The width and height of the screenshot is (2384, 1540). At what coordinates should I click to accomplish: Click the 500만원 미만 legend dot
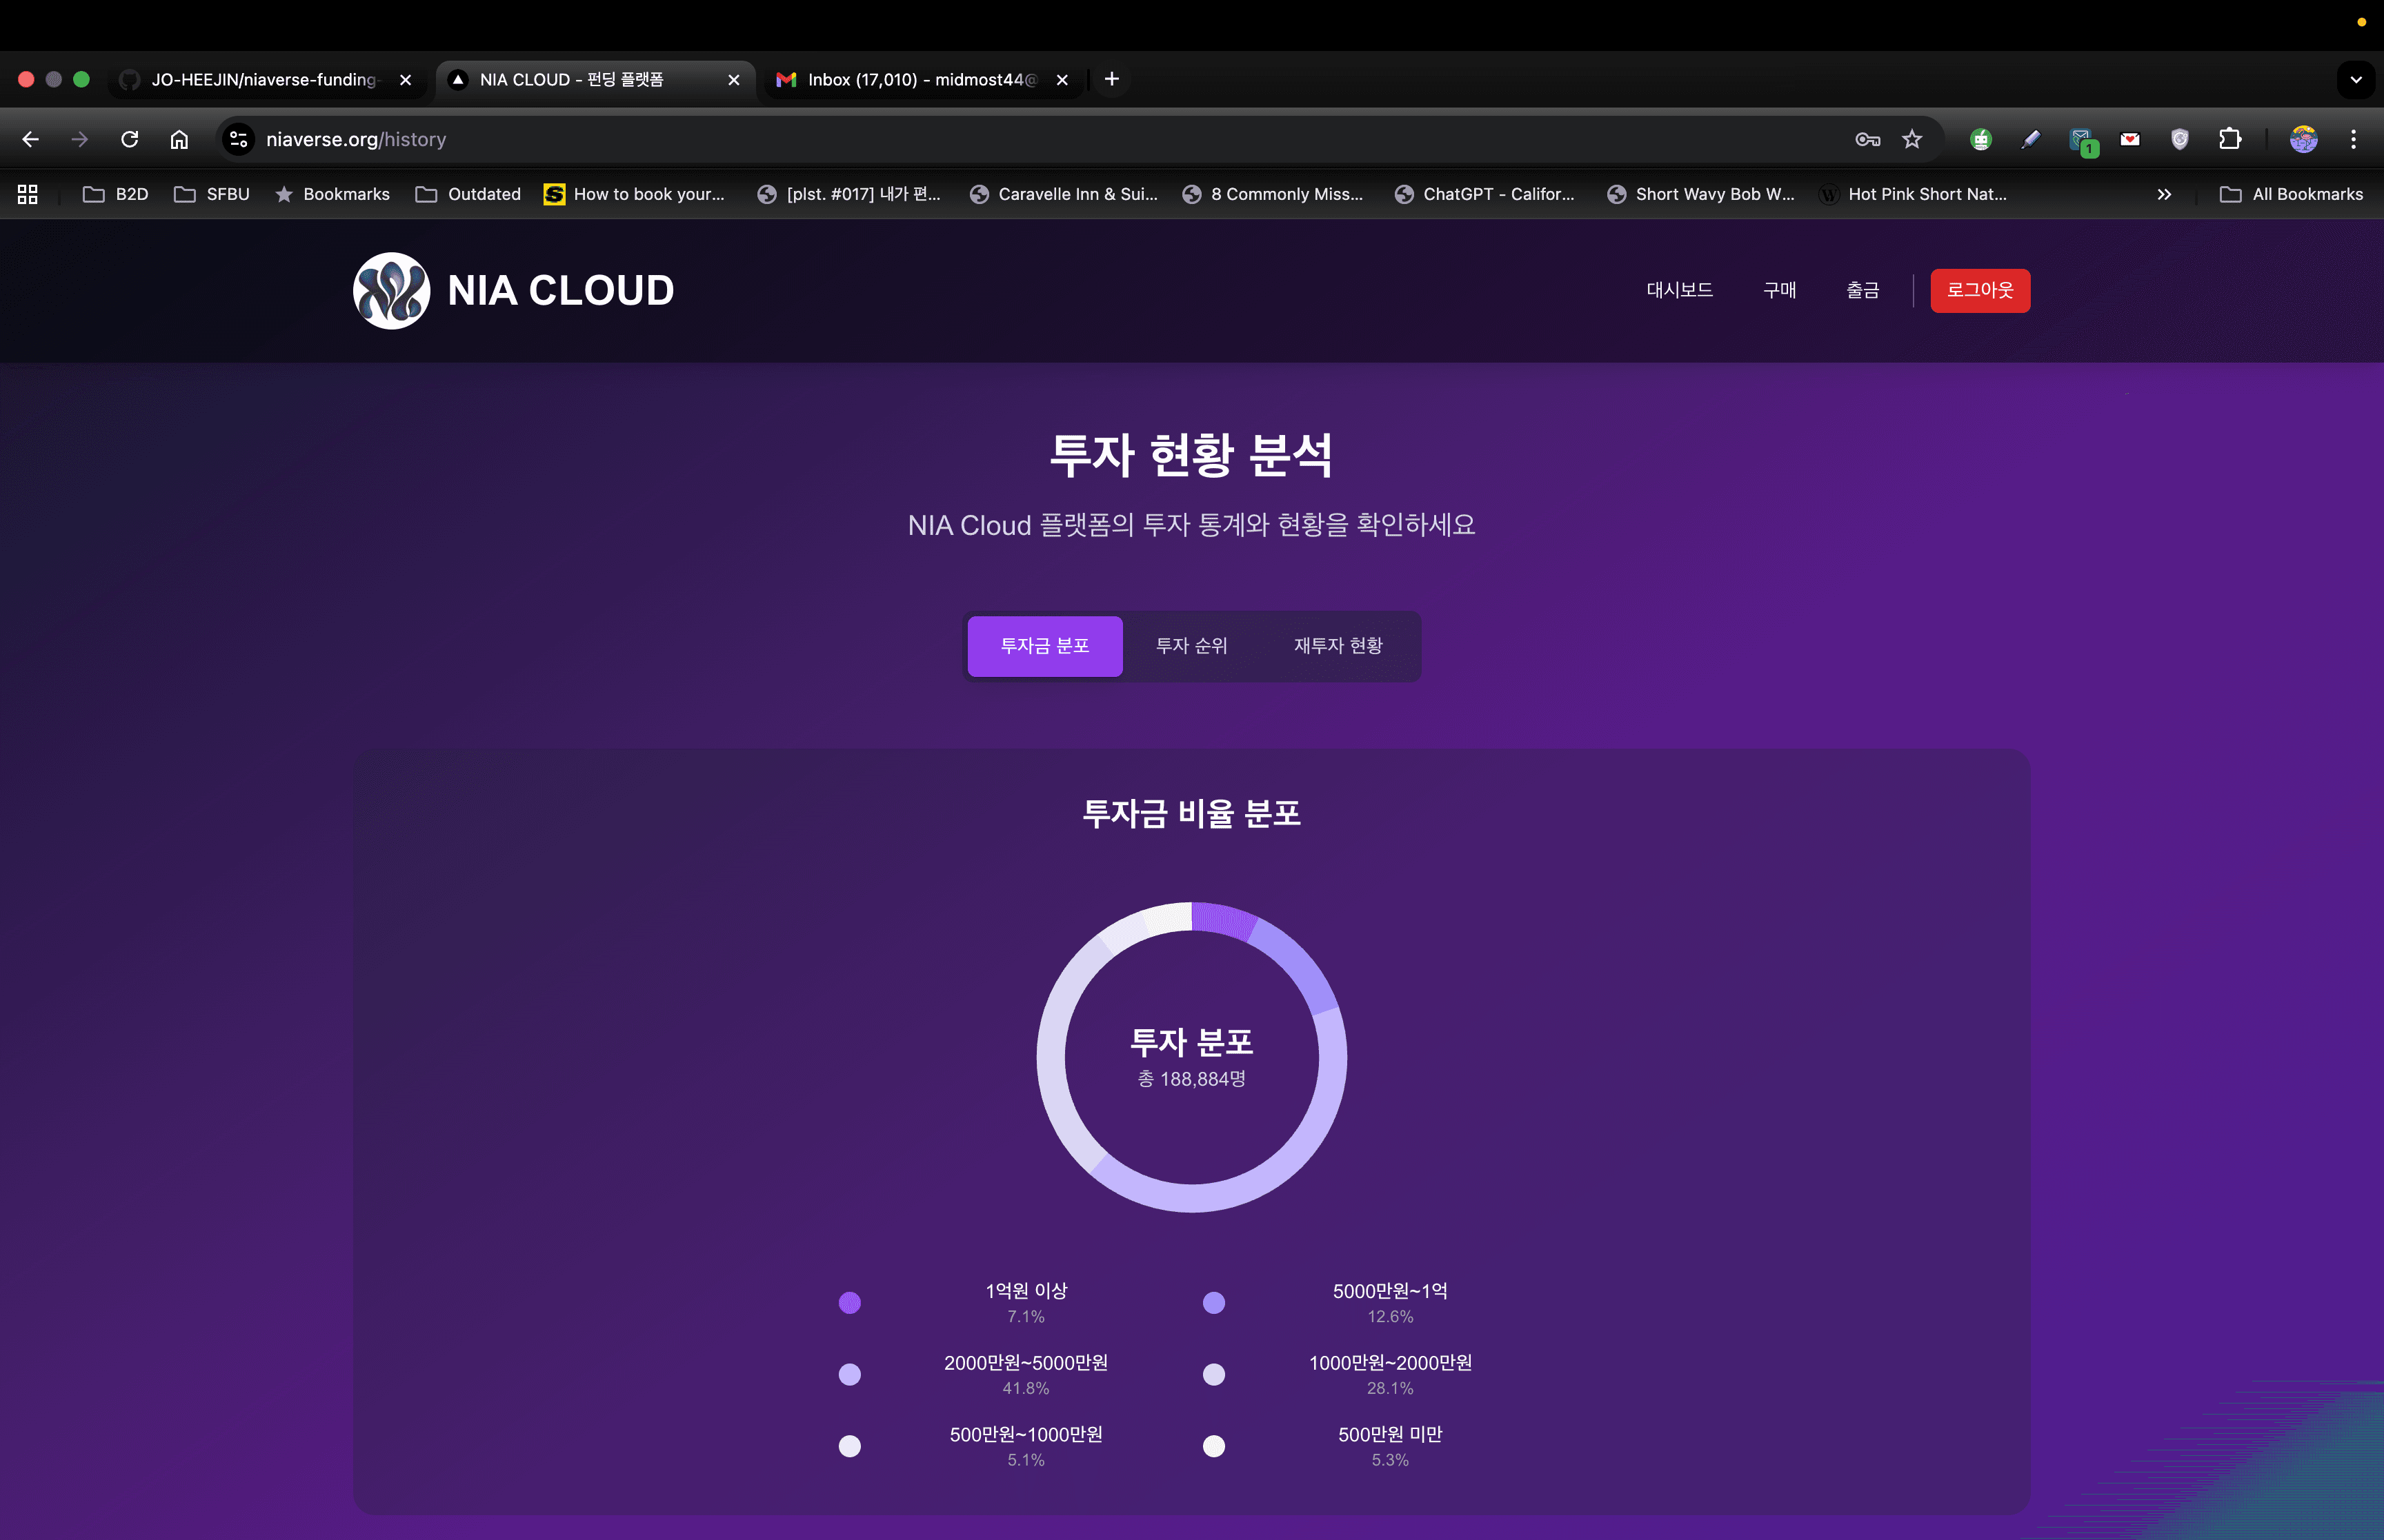(1213, 1446)
